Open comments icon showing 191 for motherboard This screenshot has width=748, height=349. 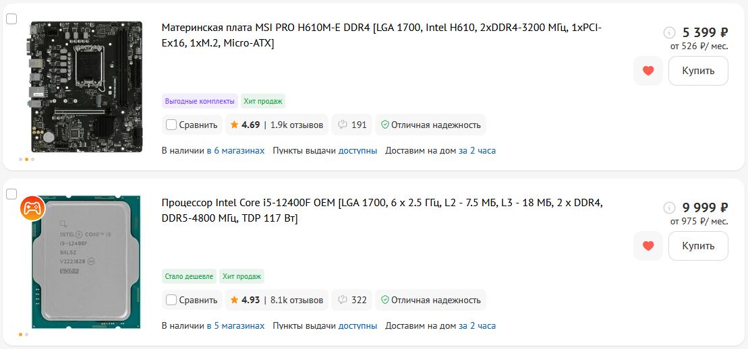click(x=352, y=125)
